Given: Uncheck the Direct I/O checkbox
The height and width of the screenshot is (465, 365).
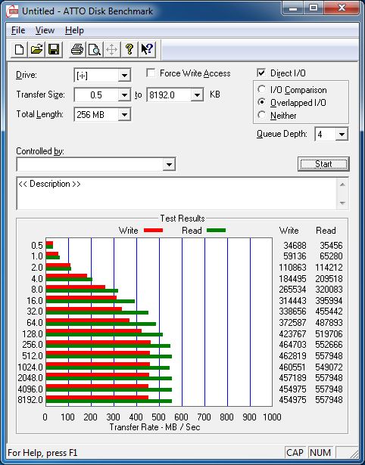Looking at the screenshot, I should 261,73.
